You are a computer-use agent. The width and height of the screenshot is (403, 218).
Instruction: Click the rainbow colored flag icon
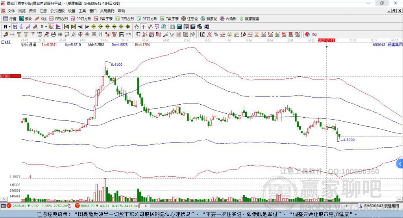[x=58, y=27]
